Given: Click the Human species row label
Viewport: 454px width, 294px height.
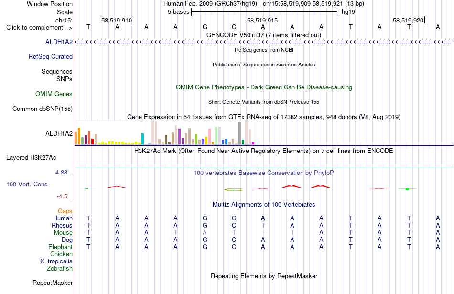Looking at the screenshot, I should click(63, 218).
